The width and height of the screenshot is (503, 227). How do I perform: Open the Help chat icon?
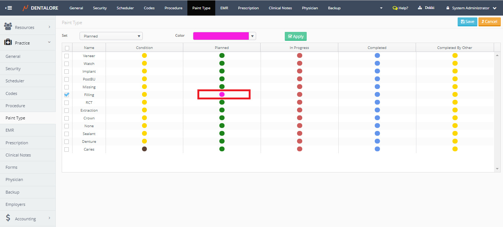click(x=395, y=8)
